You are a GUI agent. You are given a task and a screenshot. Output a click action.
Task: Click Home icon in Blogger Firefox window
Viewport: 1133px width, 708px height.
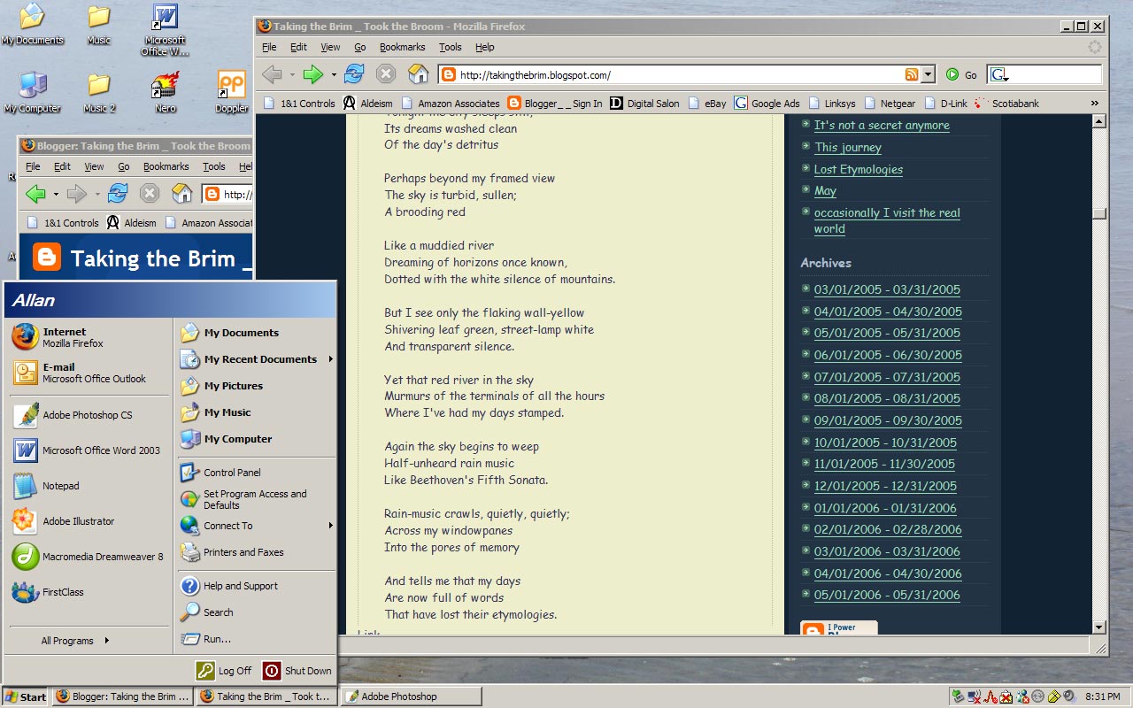pos(181,193)
